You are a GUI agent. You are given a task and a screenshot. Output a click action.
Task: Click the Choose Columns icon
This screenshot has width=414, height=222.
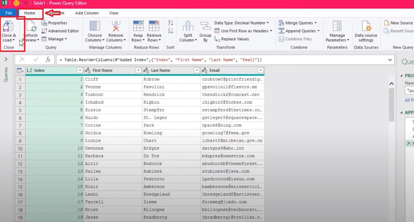click(x=95, y=27)
